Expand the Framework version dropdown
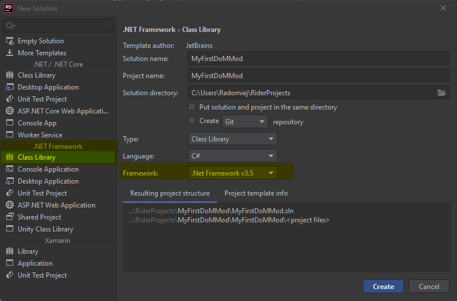This screenshot has width=457, height=301. point(232,173)
